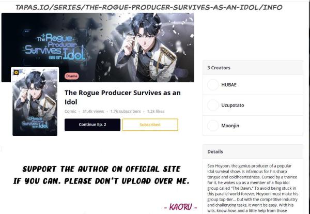Click the series title heading
Screen dimensions: 310x214
[x=122, y=97]
